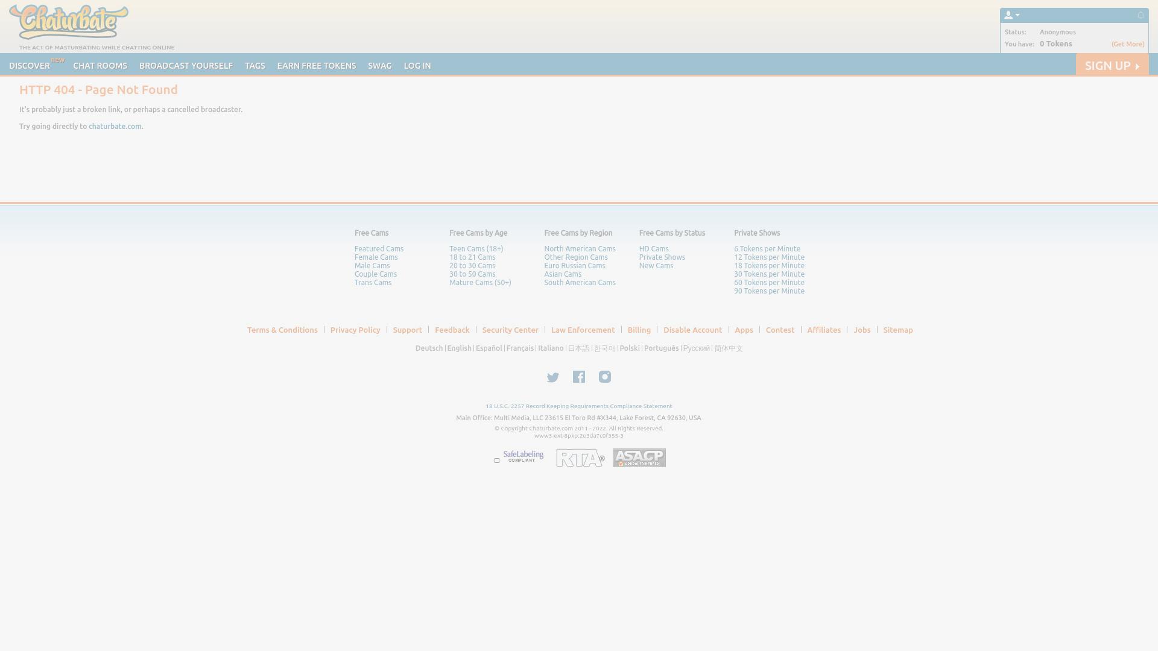Open the Twitter social icon
This screenshot has width=1158, height=651.
pos(552,377)
